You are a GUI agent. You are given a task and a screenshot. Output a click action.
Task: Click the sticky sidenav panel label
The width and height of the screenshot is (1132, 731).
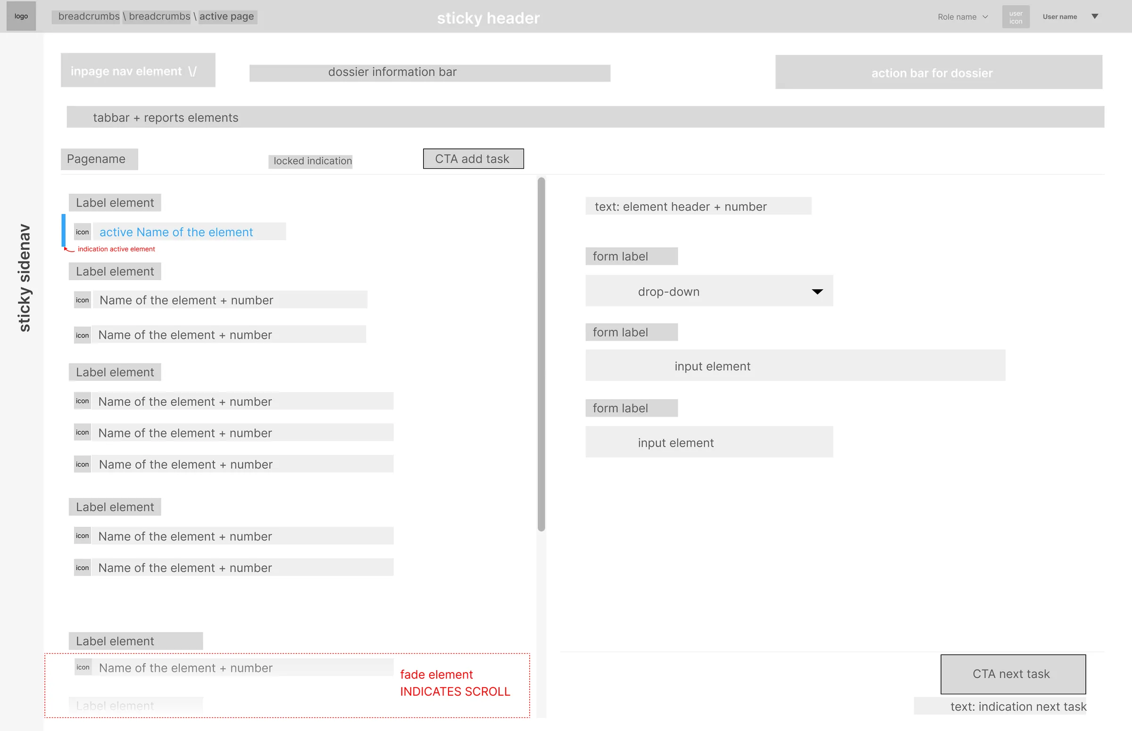coord(24,278)
